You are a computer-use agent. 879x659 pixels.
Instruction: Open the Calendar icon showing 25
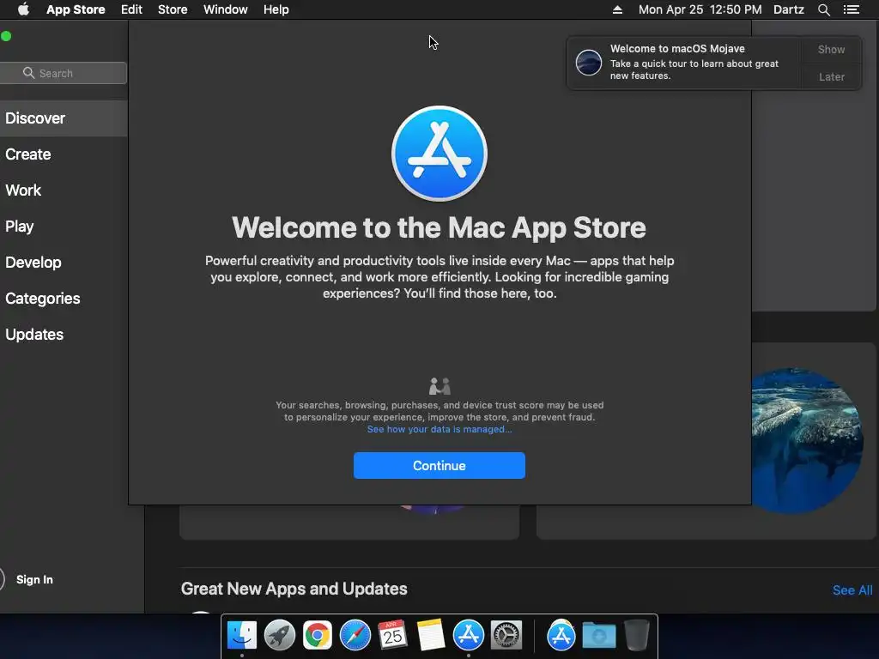392,635
